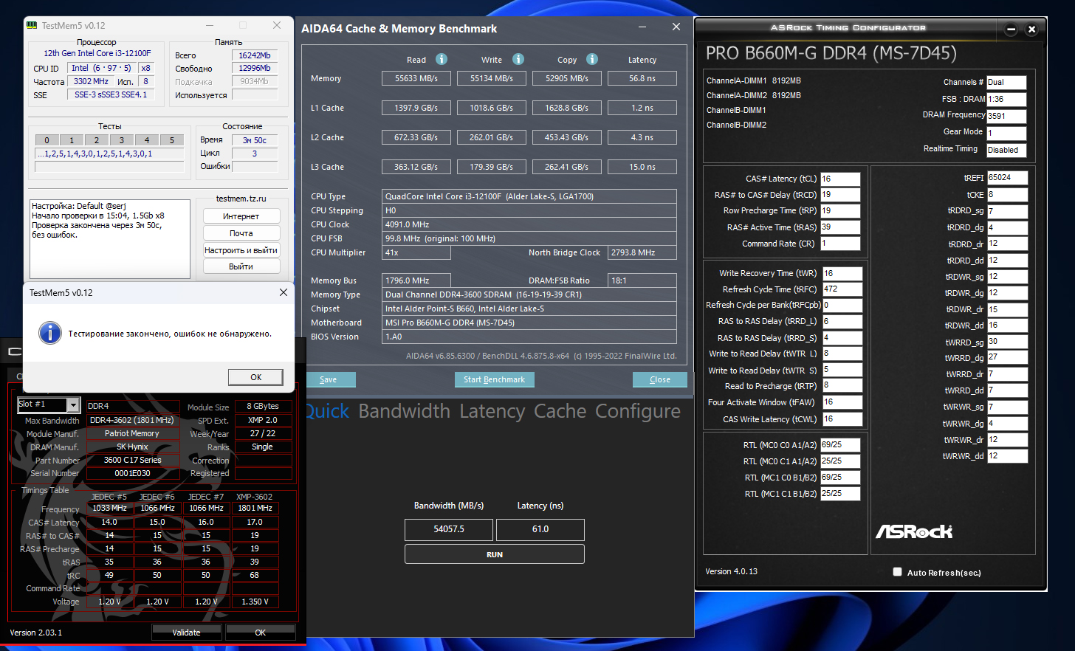Minimize the ASRock Timing Configurator window
The height and width of the screenshot is (651, 1075).
1012,30
